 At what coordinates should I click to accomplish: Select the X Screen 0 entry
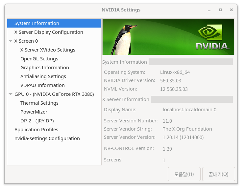[x=26, y=41]
